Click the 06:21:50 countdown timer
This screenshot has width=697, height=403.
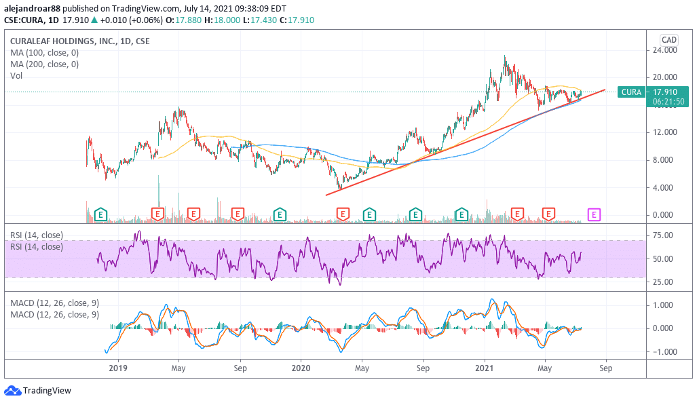(668, 102)
